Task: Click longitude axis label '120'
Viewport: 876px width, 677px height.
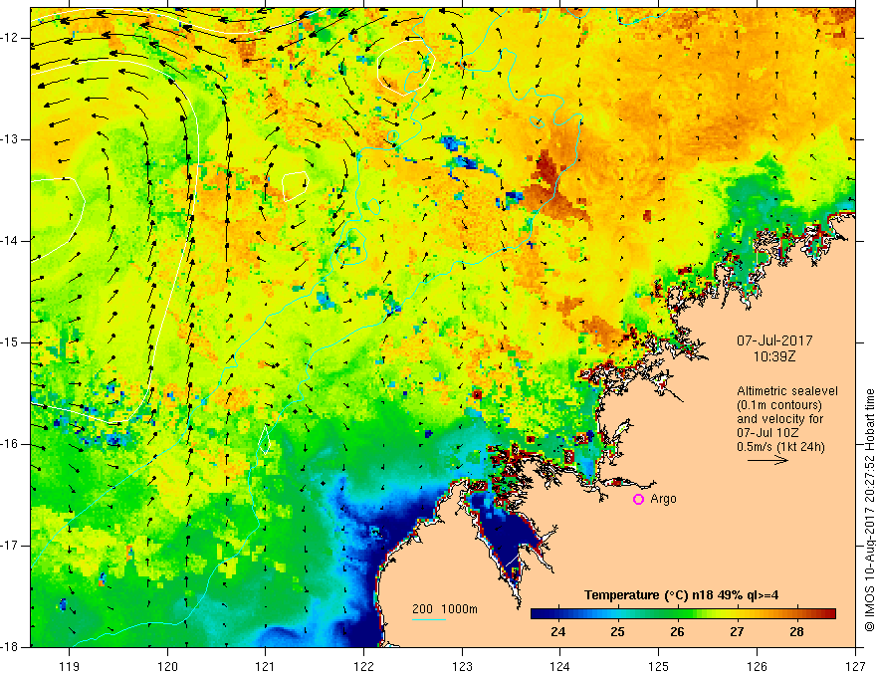Action: coord(167,666)
